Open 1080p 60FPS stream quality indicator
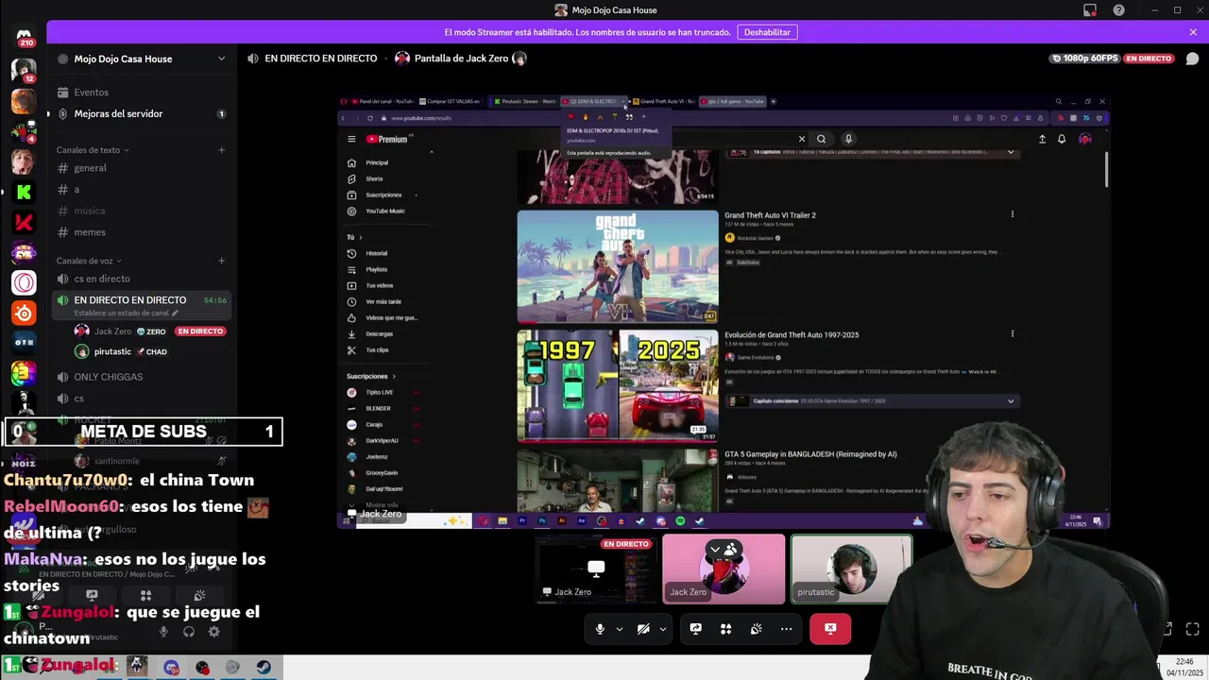1209x680 pixels. pos(1083,59)
